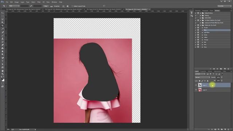
Task: Toggle dialog box for Orange action
Action: (x=198, y=40)
